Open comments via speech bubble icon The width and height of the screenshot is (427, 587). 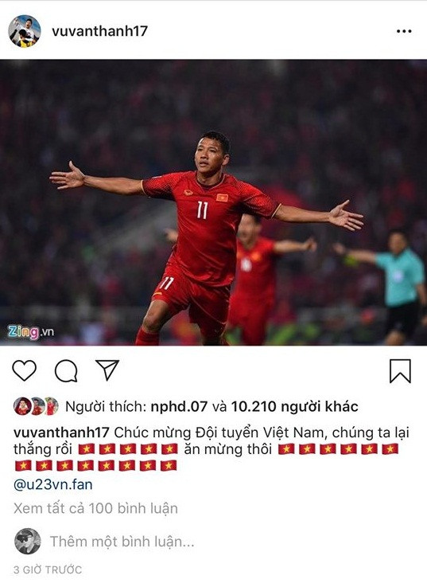coord(66,371)
